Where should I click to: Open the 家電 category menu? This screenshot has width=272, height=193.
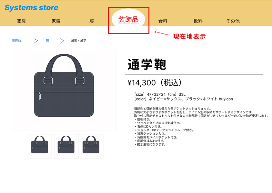pos(56,21)
